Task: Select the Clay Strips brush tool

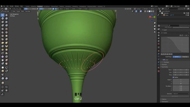Action: (7, 18)
